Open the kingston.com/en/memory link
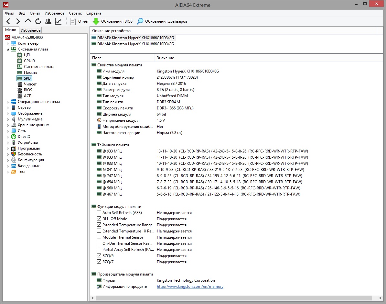386x304 pixels. [190, 287]
